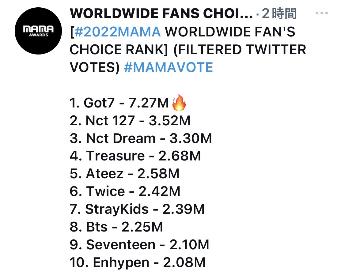The image size is (337, 275).
Task: Click the MAMA logo text in avatar
Action: tap(38, 29)
